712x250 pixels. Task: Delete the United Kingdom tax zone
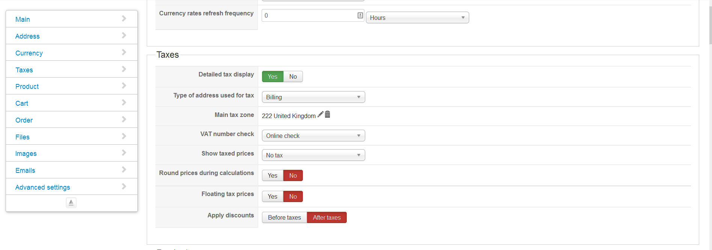(327, 115)
